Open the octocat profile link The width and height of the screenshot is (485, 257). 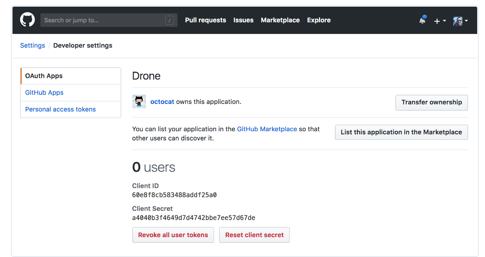tap(162, 102)
